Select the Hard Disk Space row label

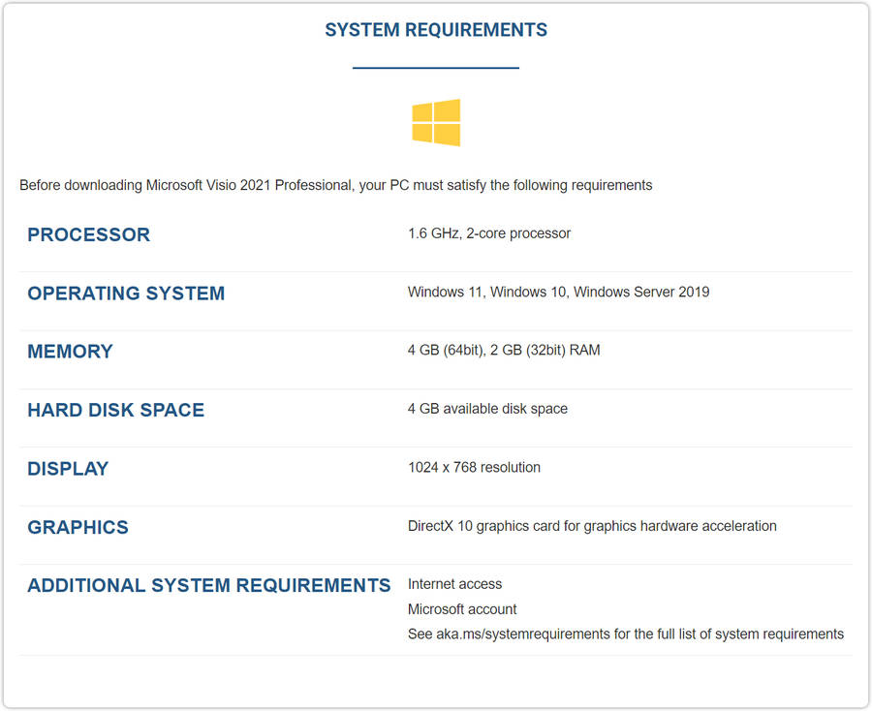[115, 410]
